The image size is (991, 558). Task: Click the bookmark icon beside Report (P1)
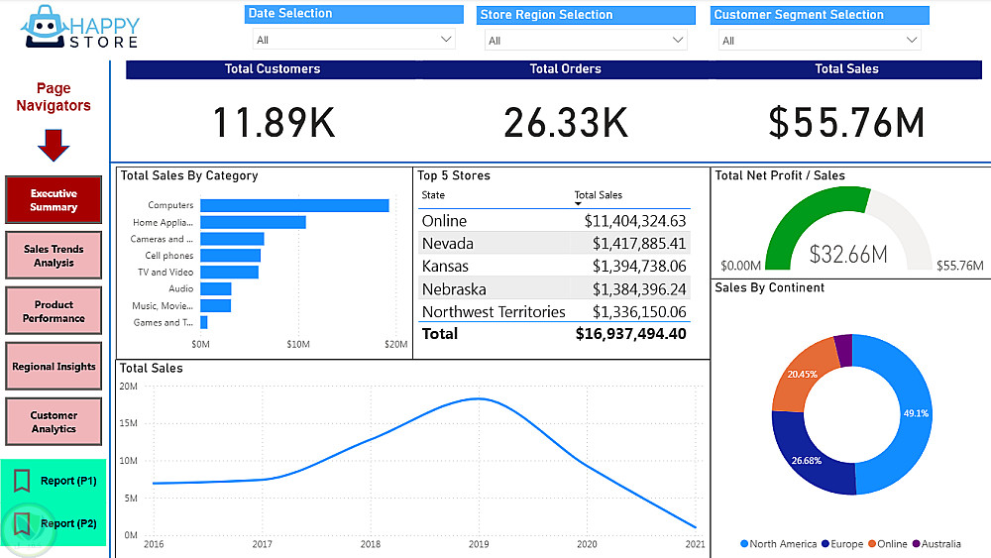22,481
